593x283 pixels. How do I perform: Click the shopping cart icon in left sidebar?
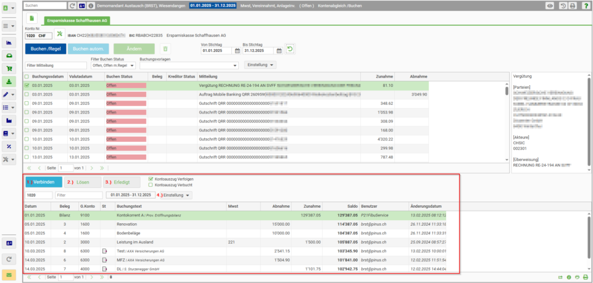pyautogui.click(x=9, y=68)
